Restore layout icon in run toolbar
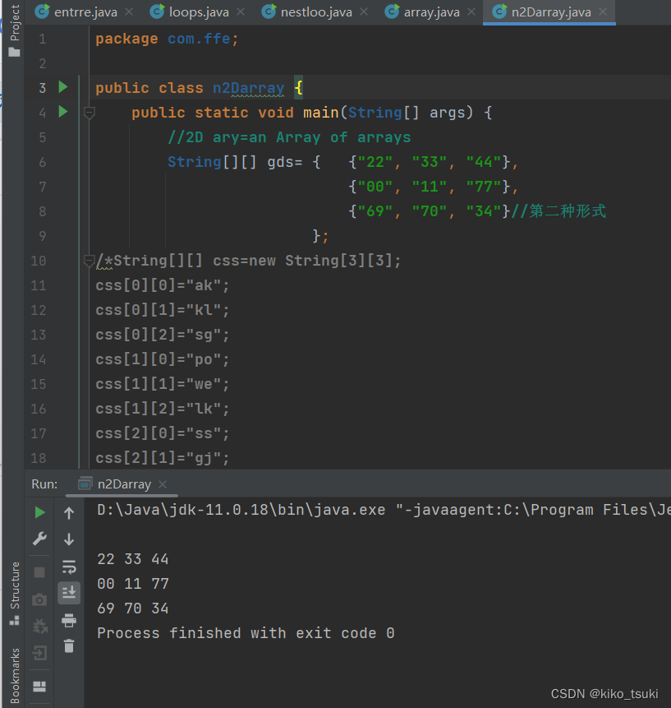The image size is (671, 708). [x=39, y=687]
